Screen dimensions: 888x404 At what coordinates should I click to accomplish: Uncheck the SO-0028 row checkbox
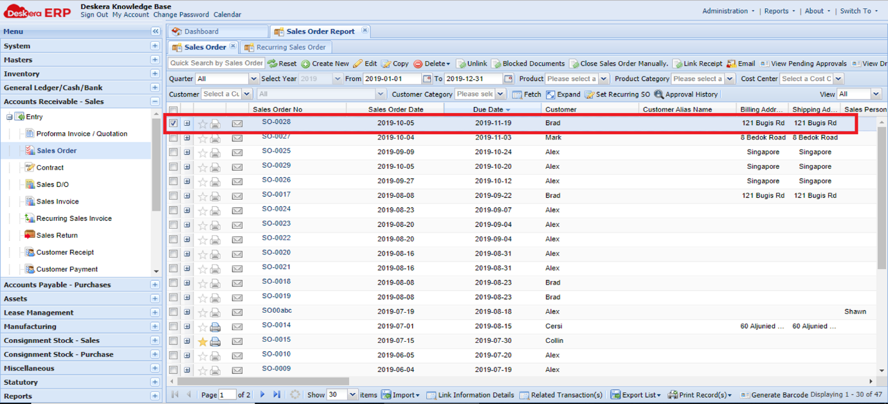click(174, 123)
